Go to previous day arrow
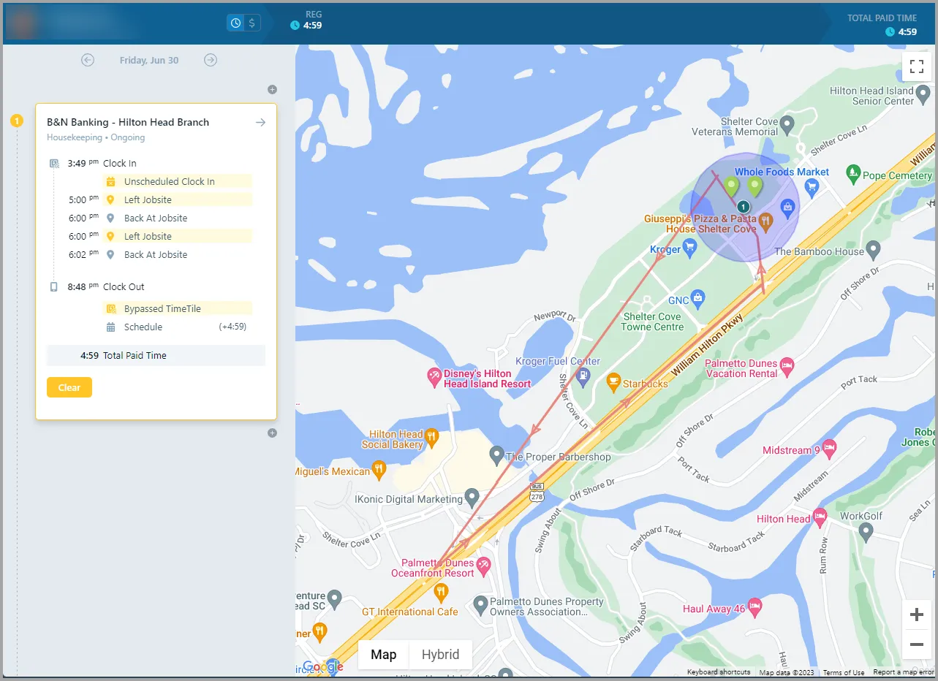This screenshot has width=938, height=681. click(x=88, y=60)
